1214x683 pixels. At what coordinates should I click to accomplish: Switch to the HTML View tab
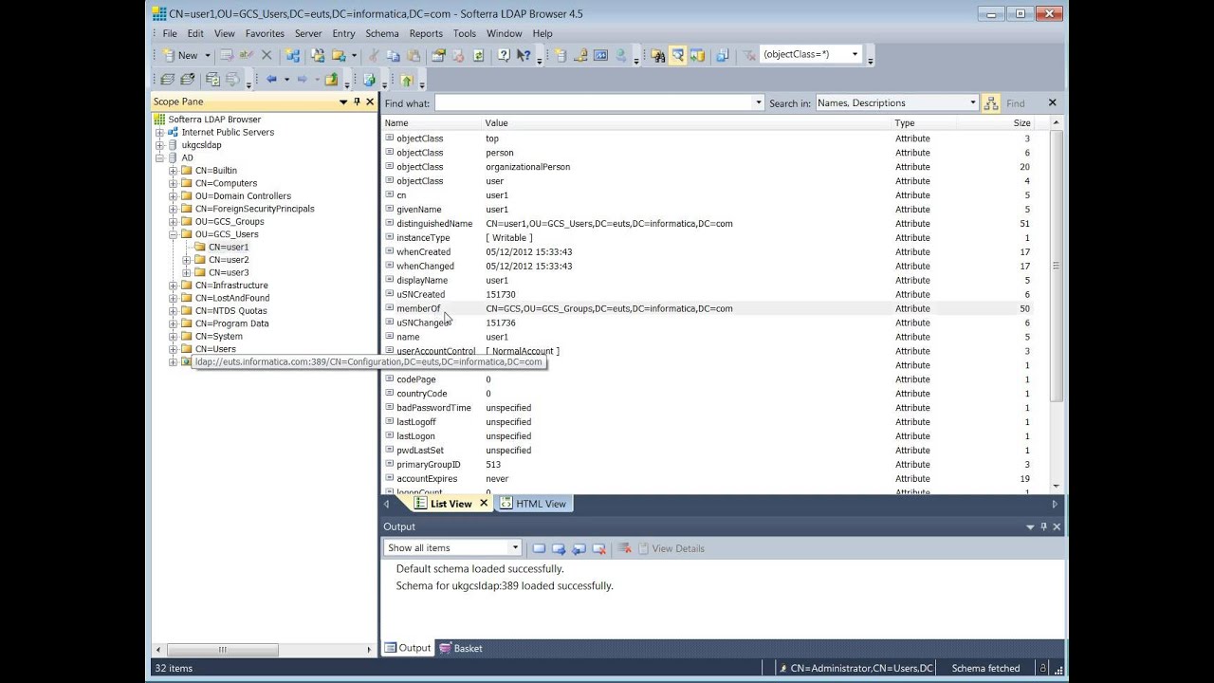click(x=532, y=504)
